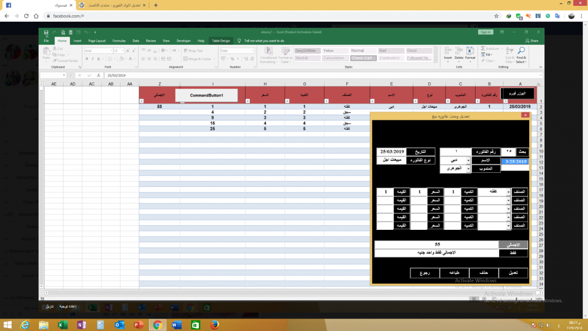Image resolution: width=588 pixels, height=331 pixels.
Task: Apply the Check Cell style swatch
Action: pyautogui.click(x=363, y=58)
